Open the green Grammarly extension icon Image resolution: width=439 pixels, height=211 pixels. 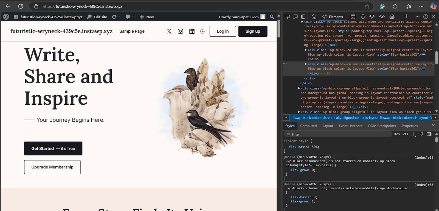[382, 6]
